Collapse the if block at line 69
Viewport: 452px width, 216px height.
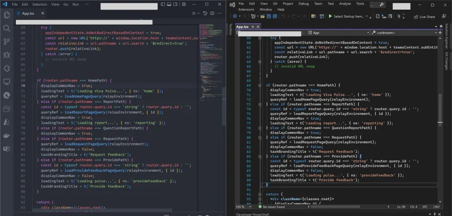[x=260, y=85]
